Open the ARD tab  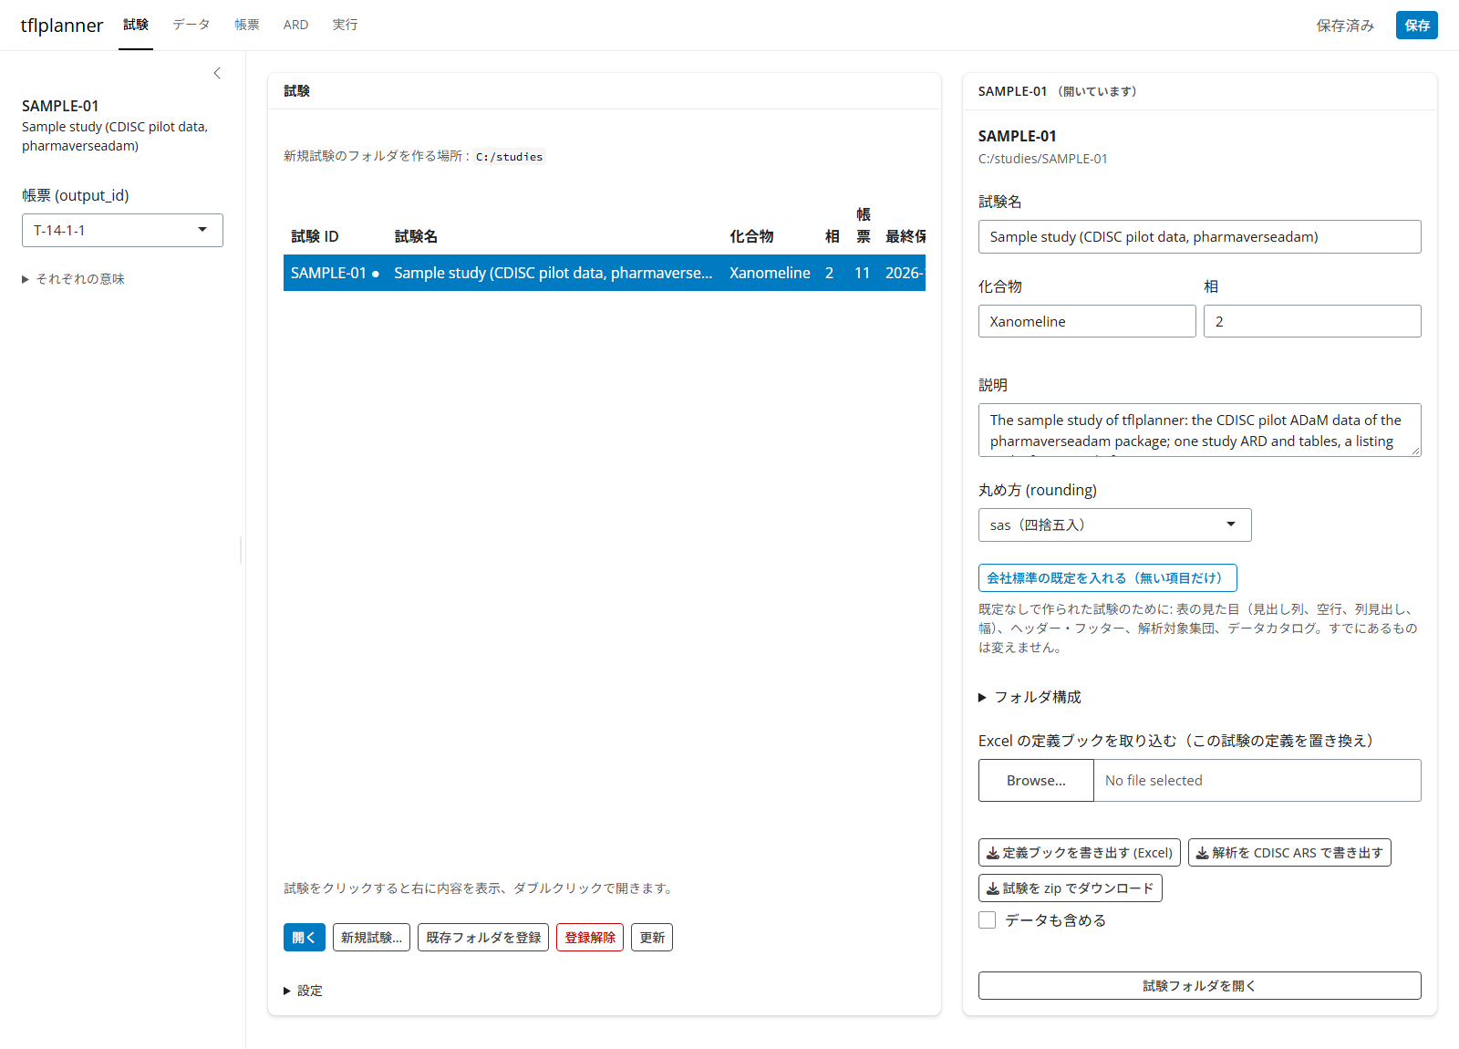pyautogui.click(x=295, y=25)
